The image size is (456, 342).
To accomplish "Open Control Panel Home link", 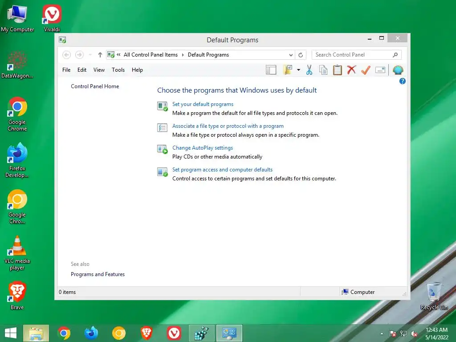I will pos(95,86).
